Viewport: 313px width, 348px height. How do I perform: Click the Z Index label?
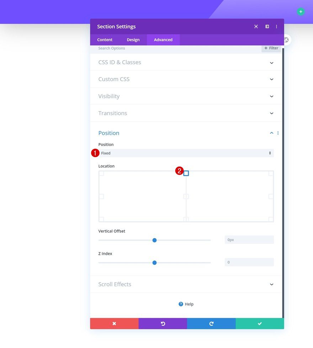105,253
